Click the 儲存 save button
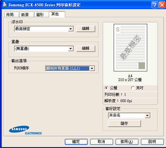 point(124,123)
